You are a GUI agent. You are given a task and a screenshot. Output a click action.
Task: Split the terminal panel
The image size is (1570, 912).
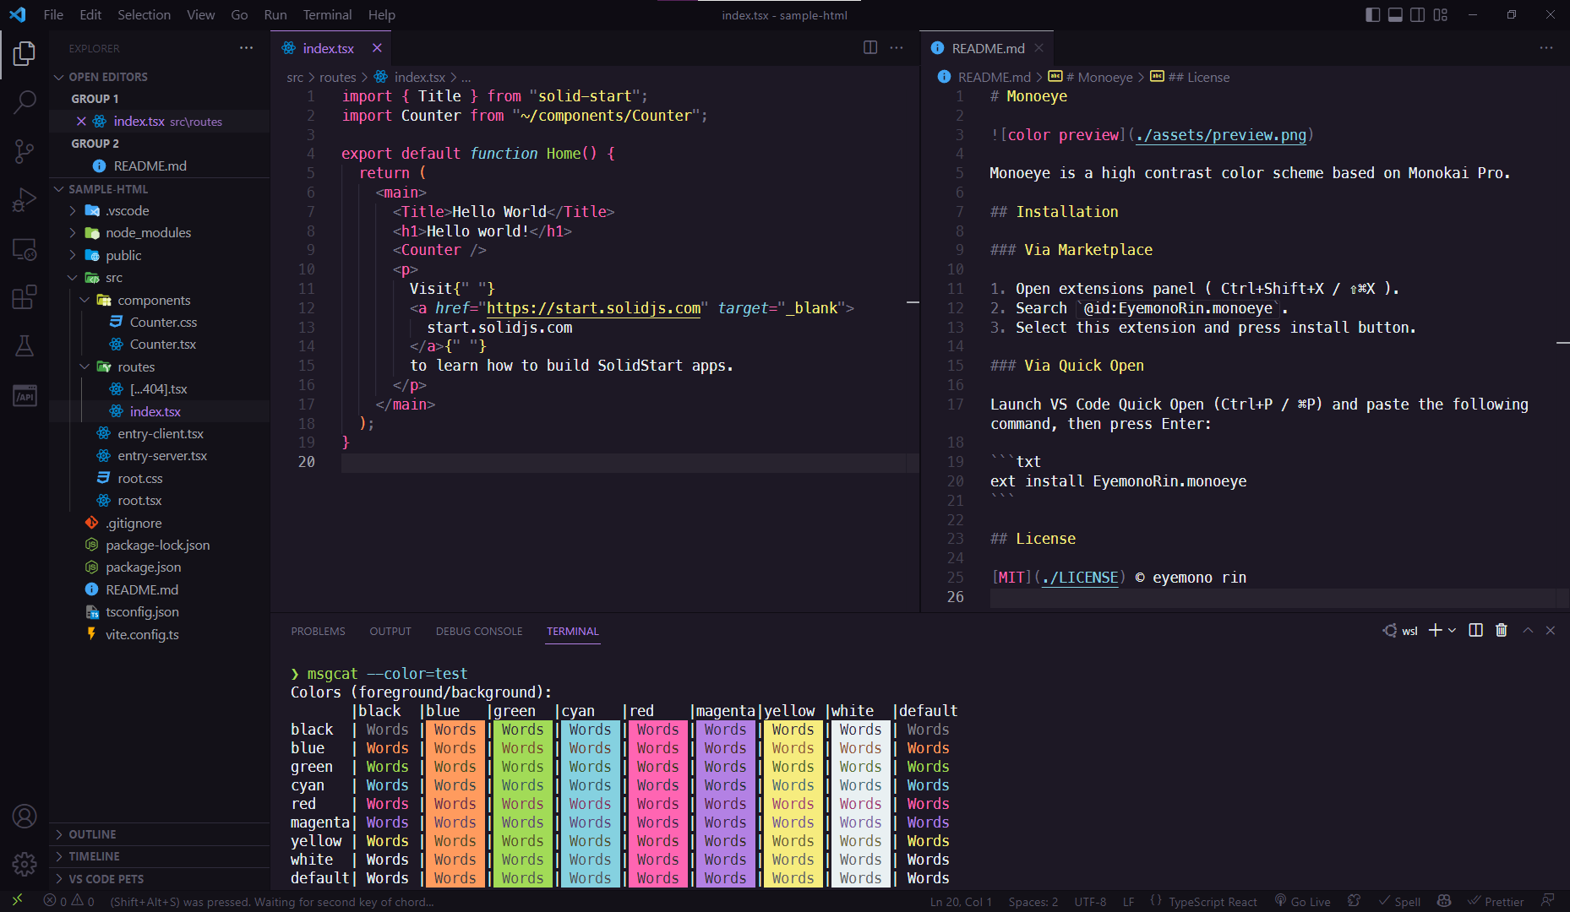(1475, 630)
